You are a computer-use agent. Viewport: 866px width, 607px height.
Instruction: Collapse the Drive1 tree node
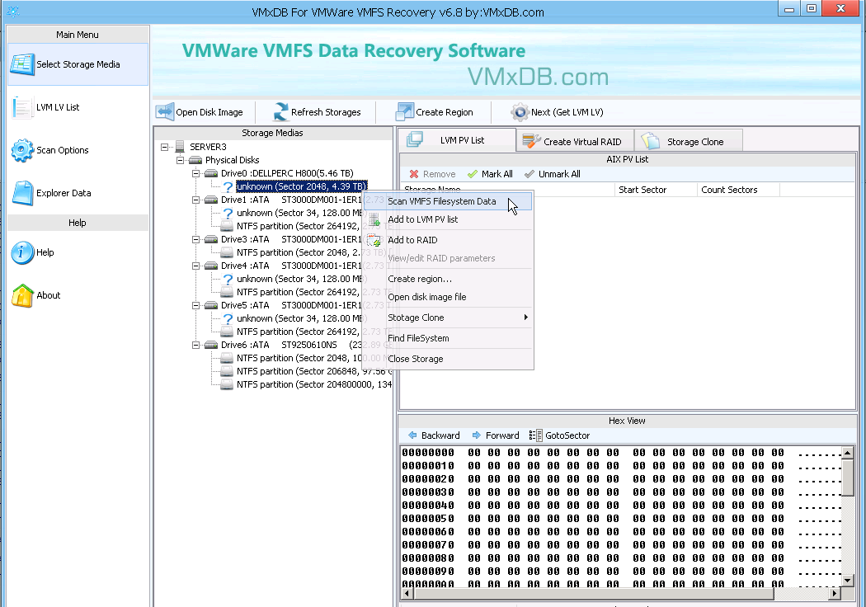coord(195,200)
